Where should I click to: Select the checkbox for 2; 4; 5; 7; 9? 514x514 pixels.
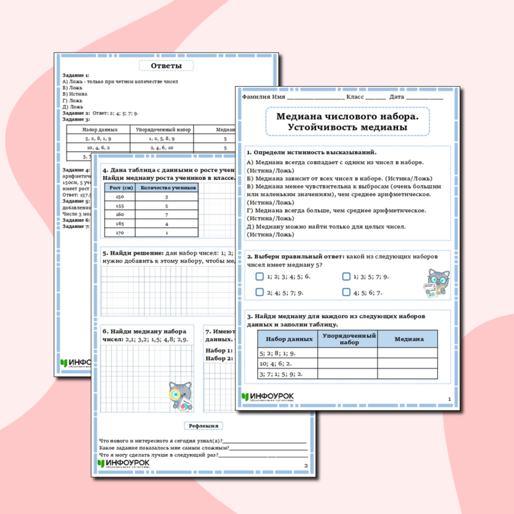click(259, 292)
